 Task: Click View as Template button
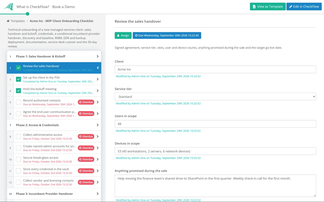(268, 7)
